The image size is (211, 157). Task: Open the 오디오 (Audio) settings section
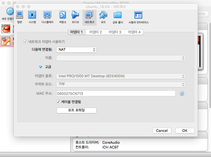(75, 17)
